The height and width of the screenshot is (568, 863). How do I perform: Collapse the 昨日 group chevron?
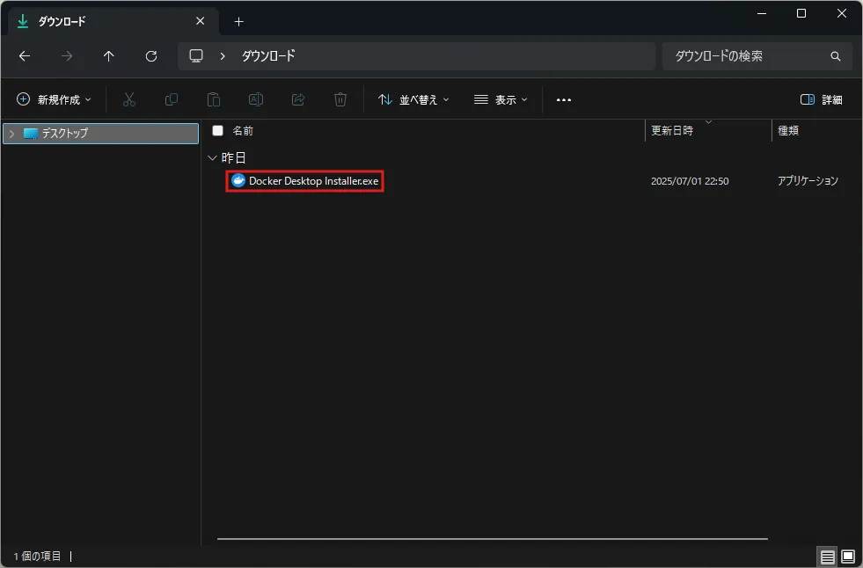(x=212, y=158)
